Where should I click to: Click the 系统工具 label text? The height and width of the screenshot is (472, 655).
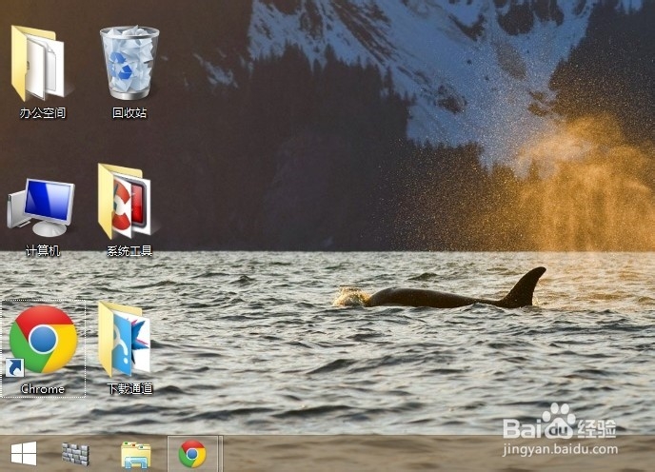tap(129, 250)
